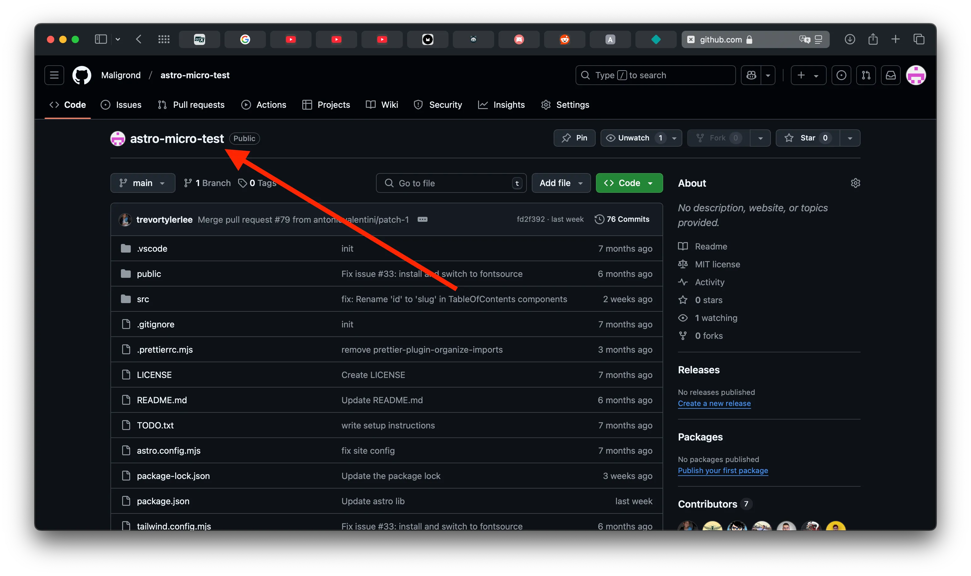This screenshot has width=971, height=576.
Task: Open the user avatar menu
Action: click(x=916, y=75)
